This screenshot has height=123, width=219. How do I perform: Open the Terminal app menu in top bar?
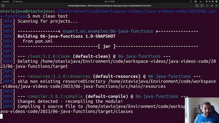[18, 1]
